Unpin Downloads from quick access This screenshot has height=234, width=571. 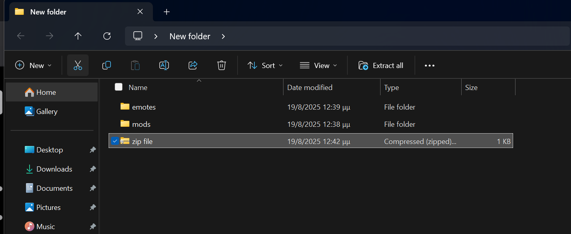click(93, 169)
